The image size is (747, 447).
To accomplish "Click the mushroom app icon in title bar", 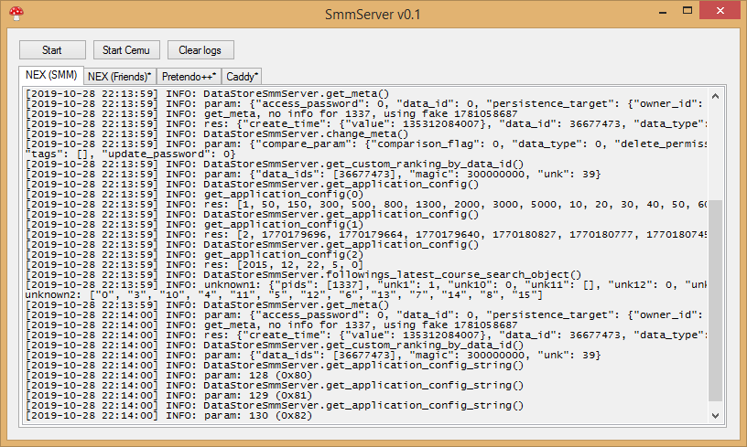I will click(x=16, y=14).
